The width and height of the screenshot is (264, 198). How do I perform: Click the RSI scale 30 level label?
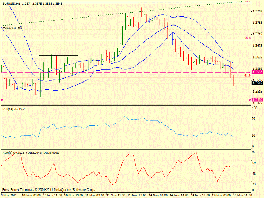coord(254,136)
